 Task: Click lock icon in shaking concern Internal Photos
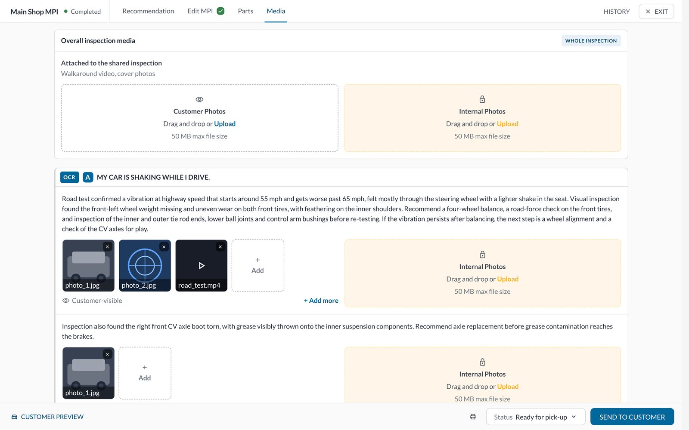click(482, 255)
